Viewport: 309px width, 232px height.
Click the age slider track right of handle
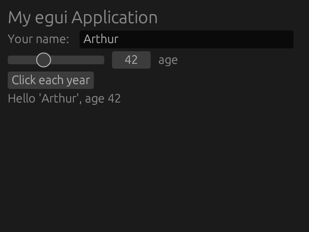(x=77, y=60)
